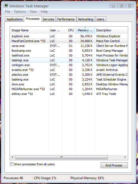The image size is (138, 184).
Task: Click Task Scheduler Engine description
Action: pyautogui.click(x=111, y=79)
